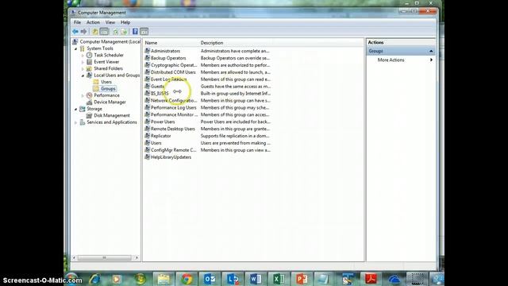Open the View menu
Viewport: 508px width, 286px height.
pyautogui.click(x=110, y=22)
